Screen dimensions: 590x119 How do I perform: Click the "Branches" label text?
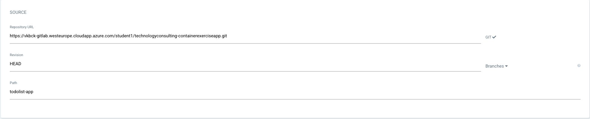[494, 66]
